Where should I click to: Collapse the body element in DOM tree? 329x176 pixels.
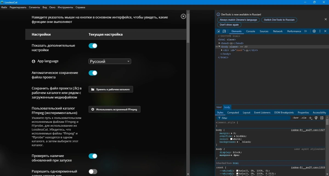pyautogui.click(x=219, y=47)
